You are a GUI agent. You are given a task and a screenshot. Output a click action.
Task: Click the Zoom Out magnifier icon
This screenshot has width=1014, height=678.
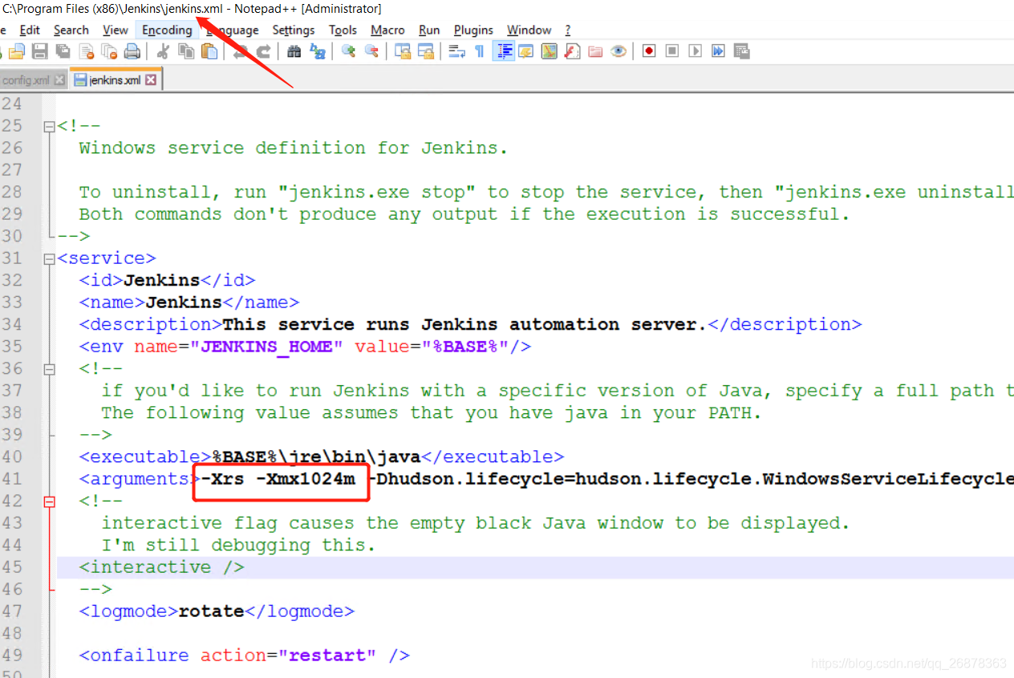[371, 51]
